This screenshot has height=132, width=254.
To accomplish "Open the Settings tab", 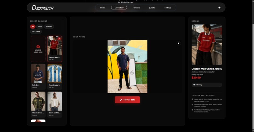I will point(168,8).
